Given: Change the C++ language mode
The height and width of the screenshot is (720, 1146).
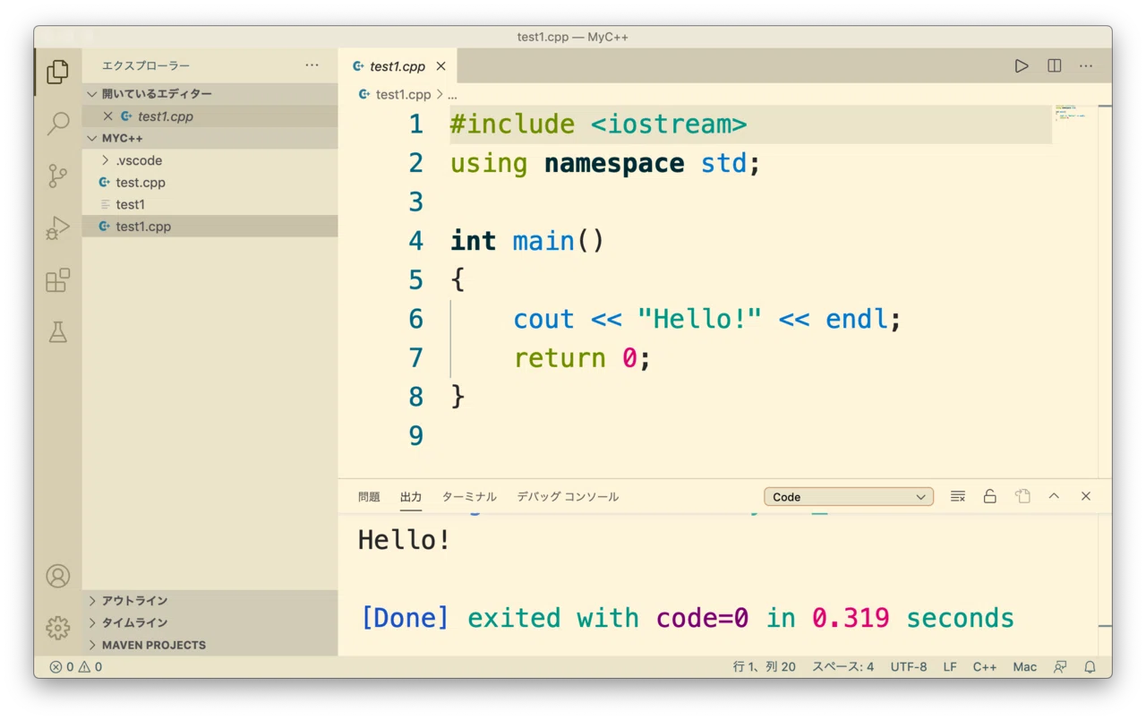Looking at the screenshot, I should click(x=985, y=667).
